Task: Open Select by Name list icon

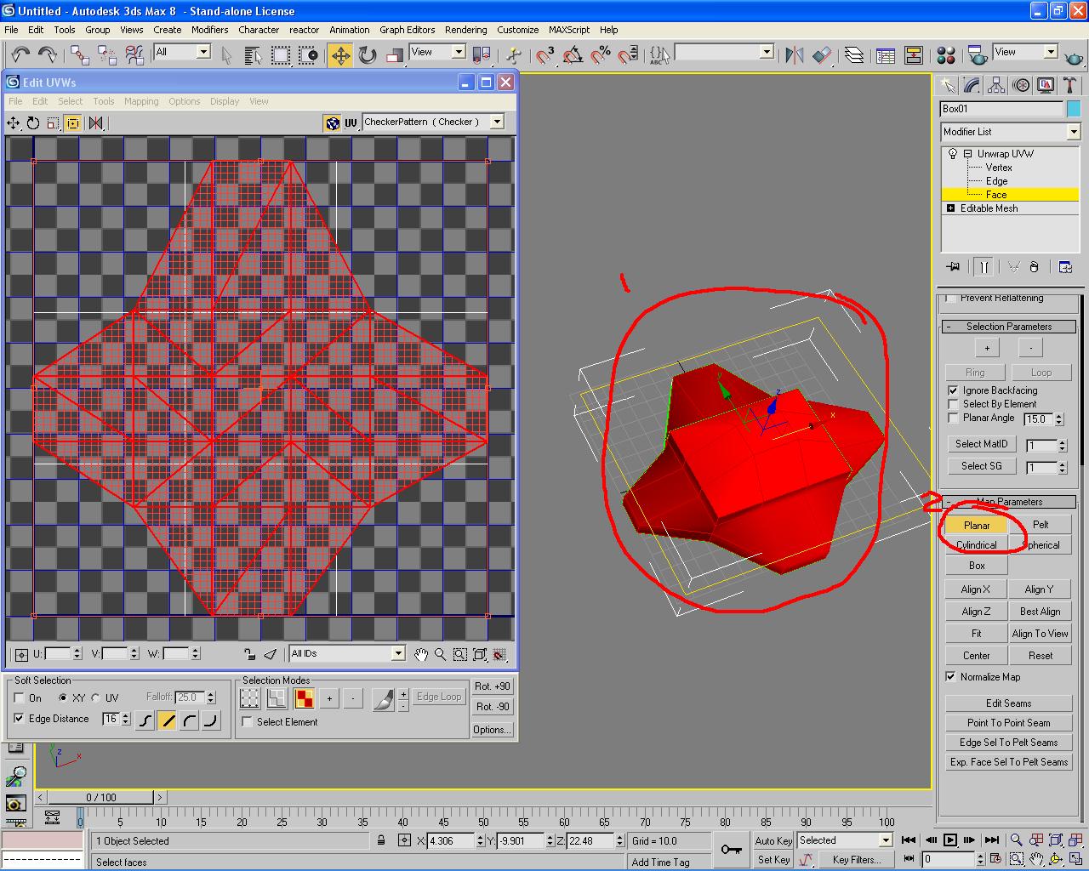Action: click(x=253, y=56)
